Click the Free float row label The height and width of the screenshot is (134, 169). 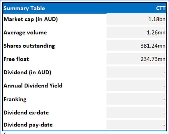click(x=16, y=59)
